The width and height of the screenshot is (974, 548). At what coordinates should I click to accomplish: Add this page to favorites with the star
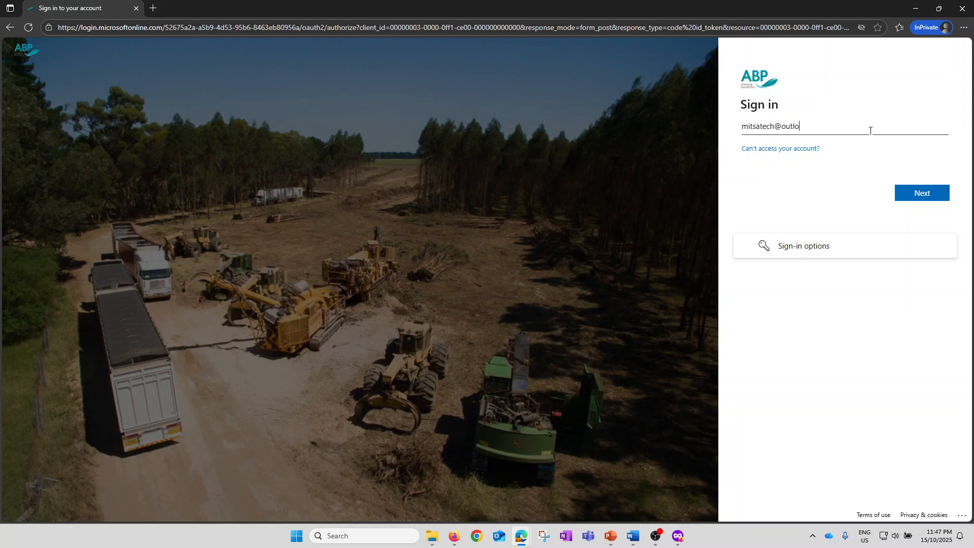pos(878,27)
